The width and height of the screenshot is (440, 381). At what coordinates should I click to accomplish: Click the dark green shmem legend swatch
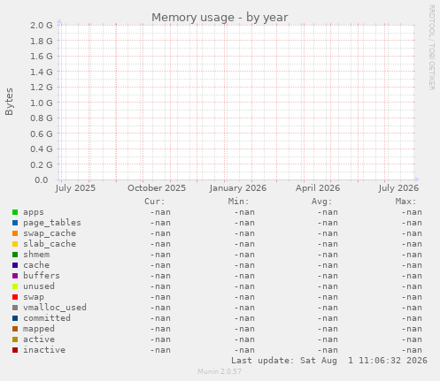pyautogui.click(x=15, y=255)
